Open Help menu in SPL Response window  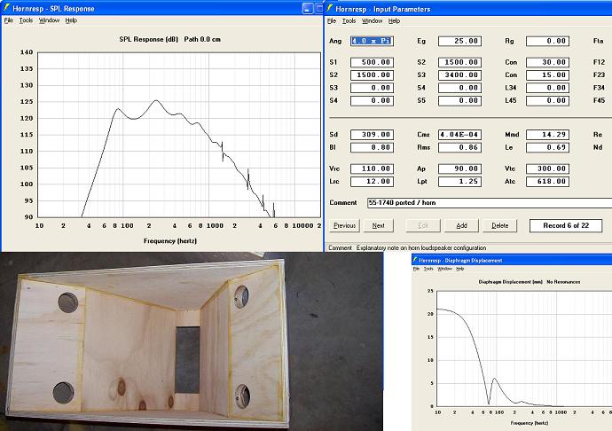click(71, 20)
